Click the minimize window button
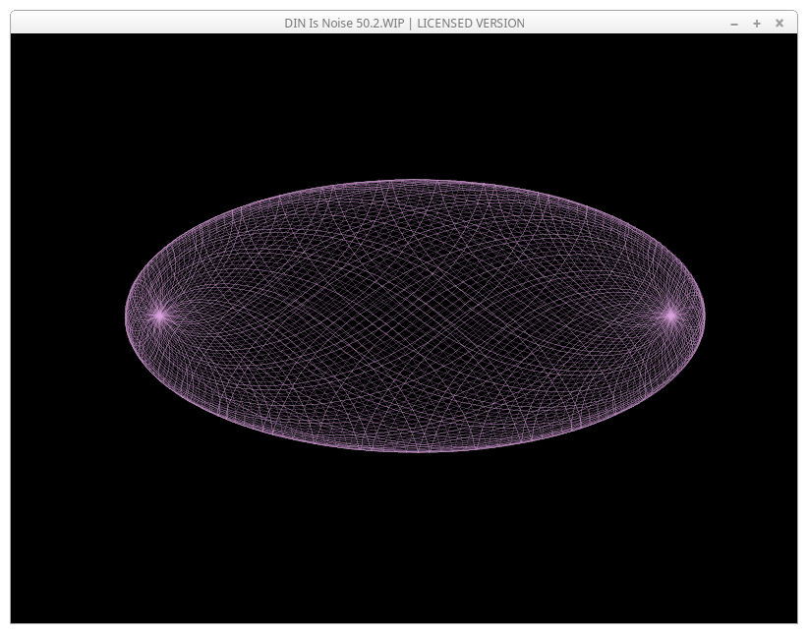Image resolution: width=808 pixels, height=634 pixels. [x=734, y=24]
